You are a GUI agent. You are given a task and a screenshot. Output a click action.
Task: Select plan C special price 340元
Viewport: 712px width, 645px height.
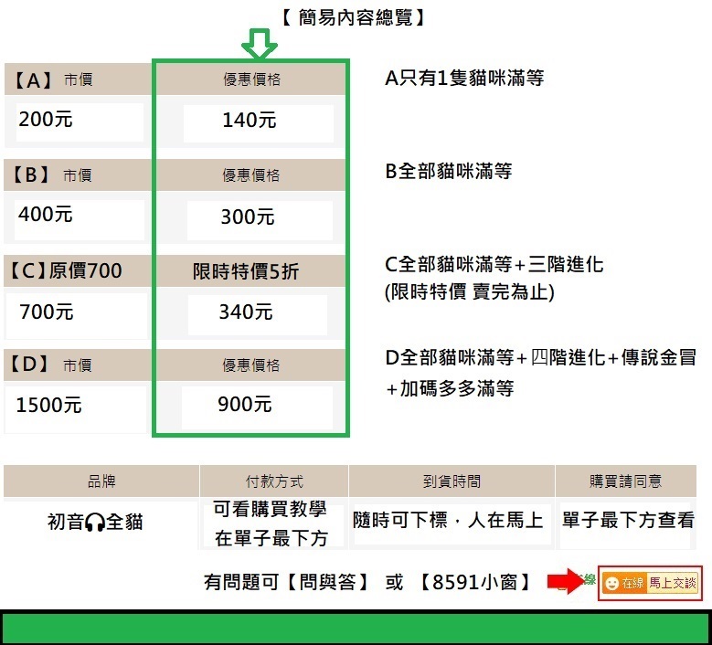tap(246, 312)
